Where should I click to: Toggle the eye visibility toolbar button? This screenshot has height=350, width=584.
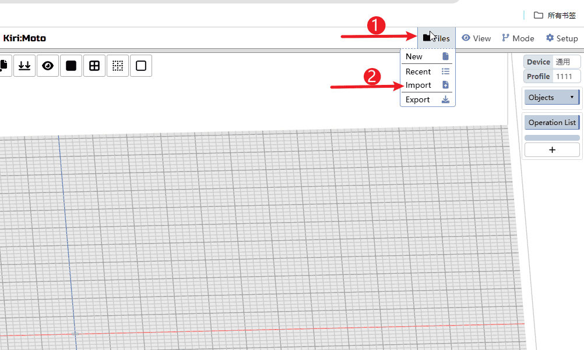[48, 66]
